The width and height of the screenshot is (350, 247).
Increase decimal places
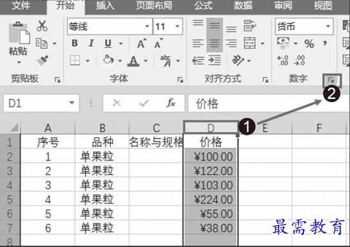[x=283, y=61]
